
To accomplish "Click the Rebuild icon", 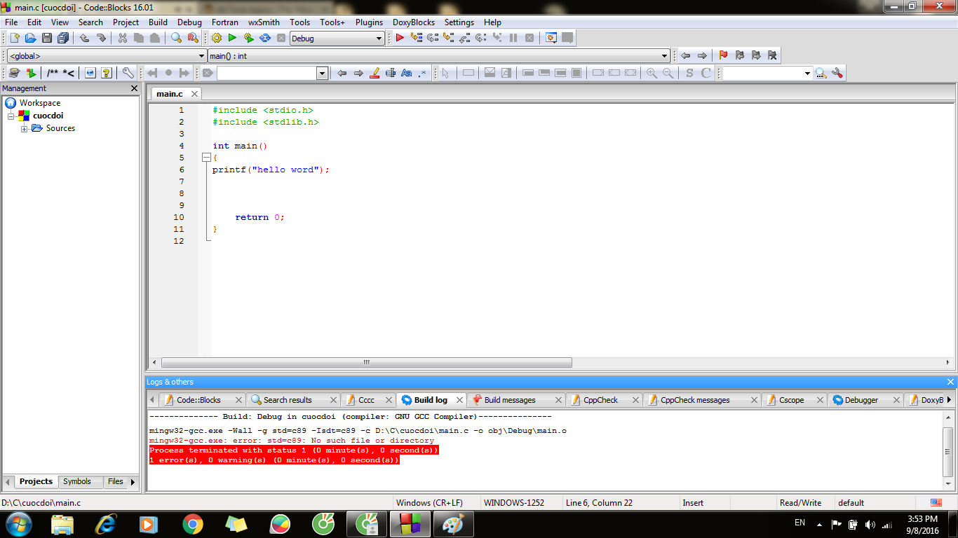I will tap(265, 39).
